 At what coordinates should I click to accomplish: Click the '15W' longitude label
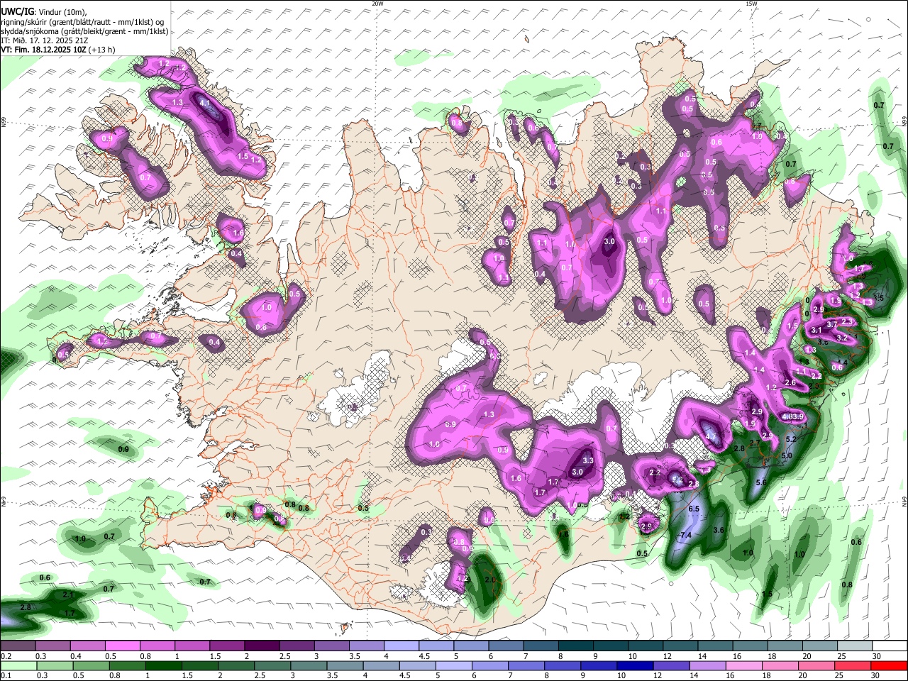pos(751,4)
